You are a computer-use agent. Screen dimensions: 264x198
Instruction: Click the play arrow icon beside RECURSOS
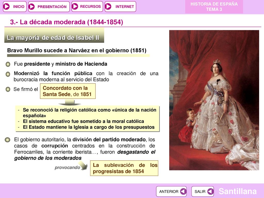pos(75,6)
